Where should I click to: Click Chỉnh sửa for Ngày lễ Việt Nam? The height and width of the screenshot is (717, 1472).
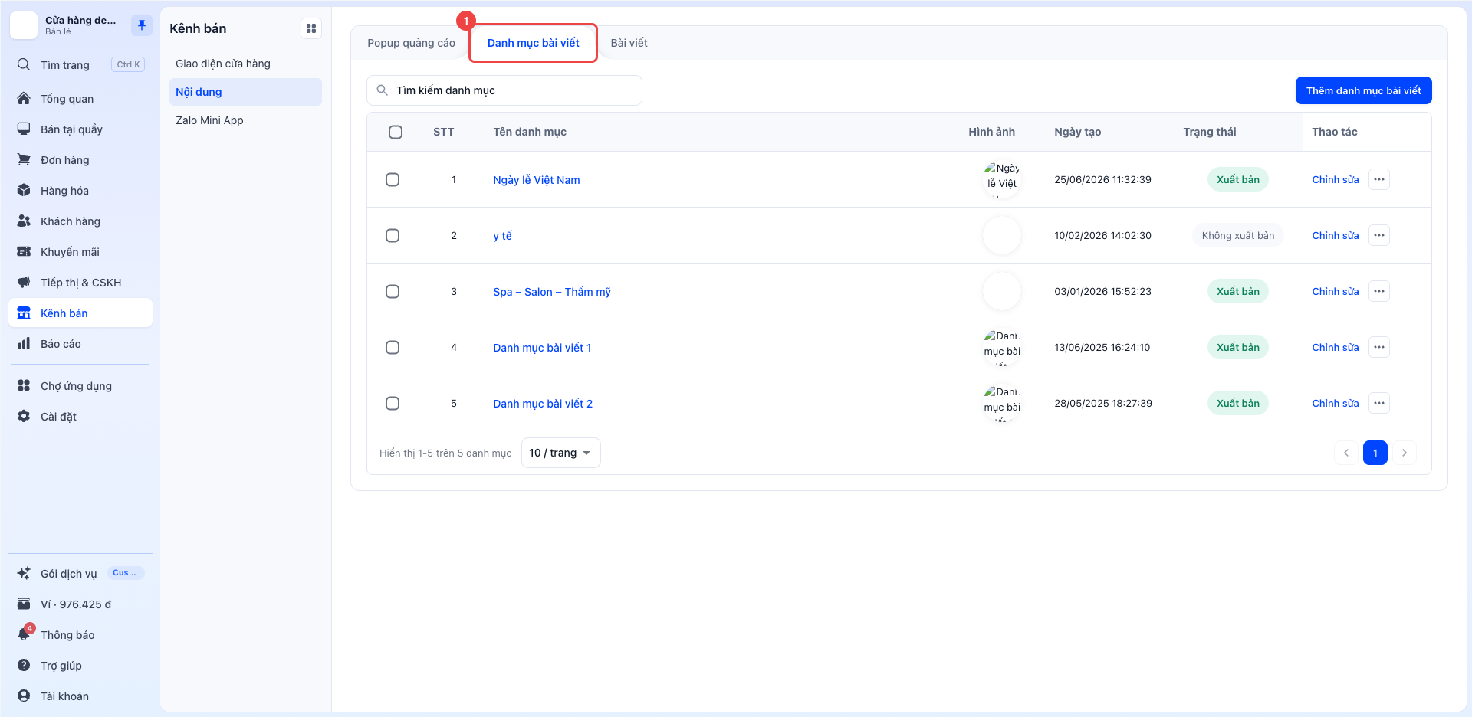pyautogui.click(x=1335, y=179)
